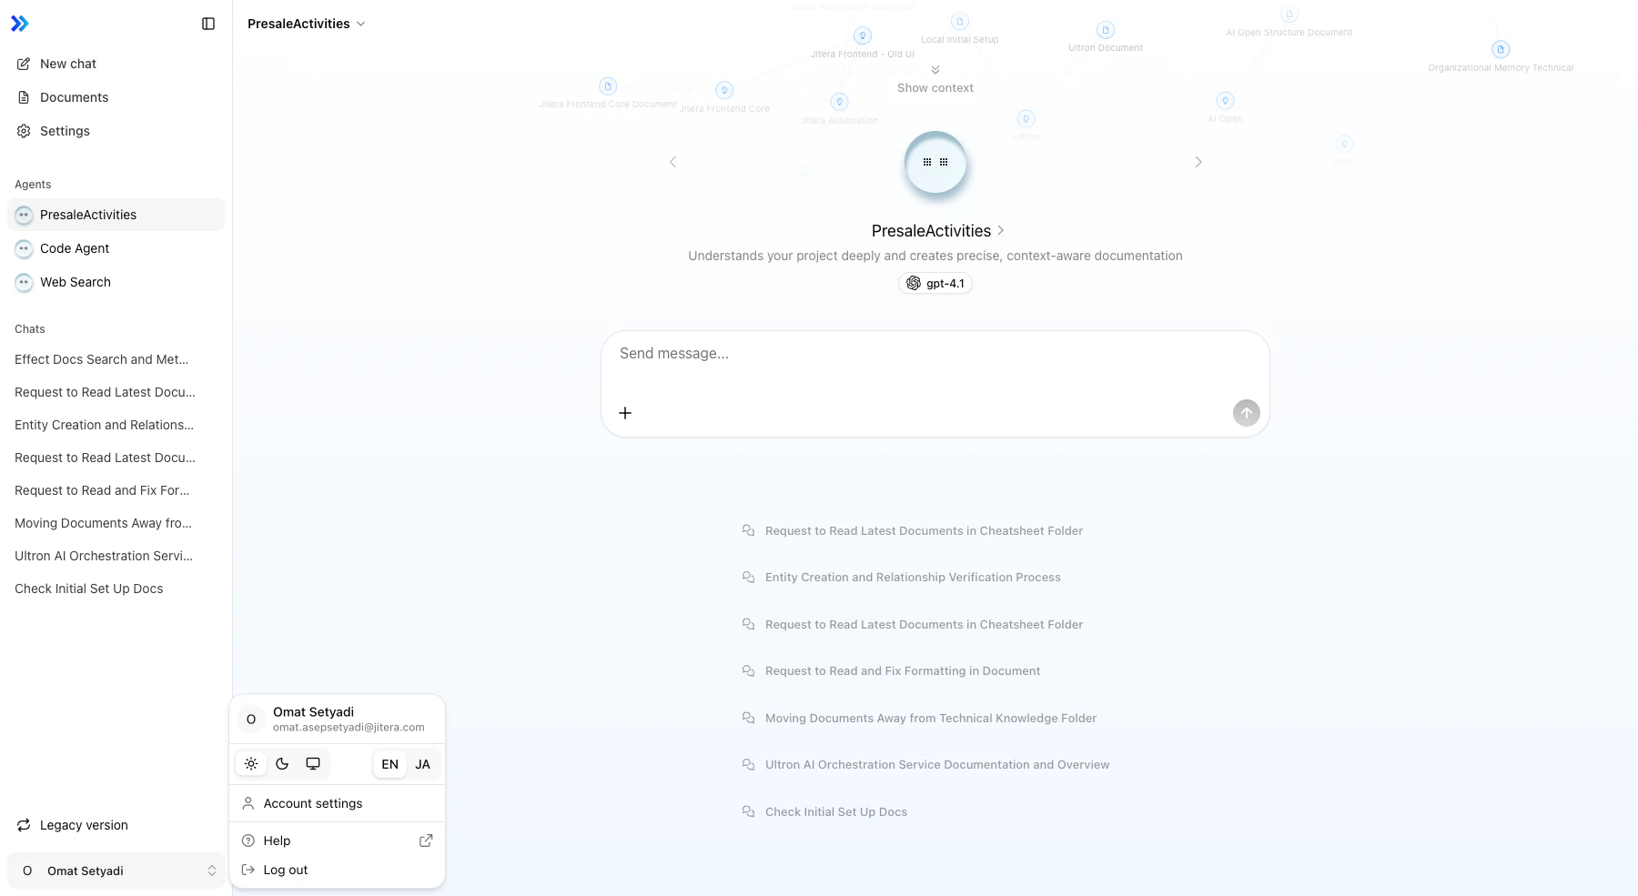Open the gpt-4.1 model selector
1638x896 pixels.
coord(935,284)
